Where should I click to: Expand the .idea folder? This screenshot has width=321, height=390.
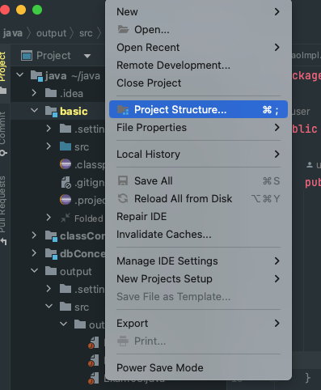click(x=34, y=93)
